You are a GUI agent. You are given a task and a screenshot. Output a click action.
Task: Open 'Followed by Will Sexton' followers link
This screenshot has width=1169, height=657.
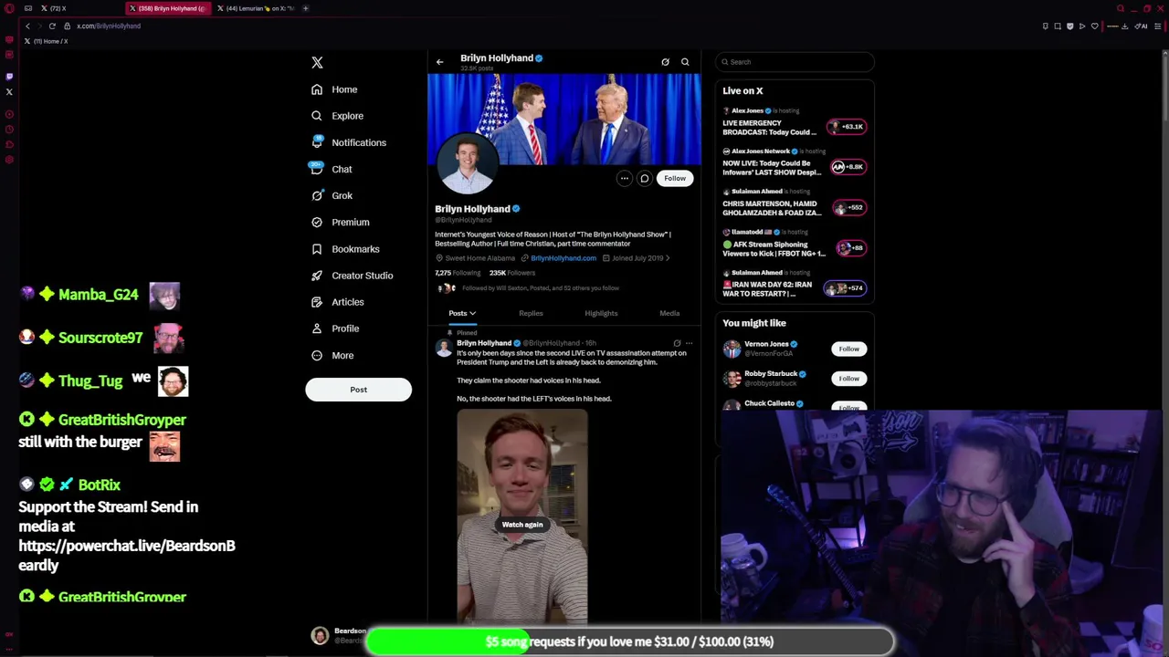[541, 288]
